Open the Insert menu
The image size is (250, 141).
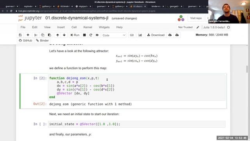[x=61, y=27]
